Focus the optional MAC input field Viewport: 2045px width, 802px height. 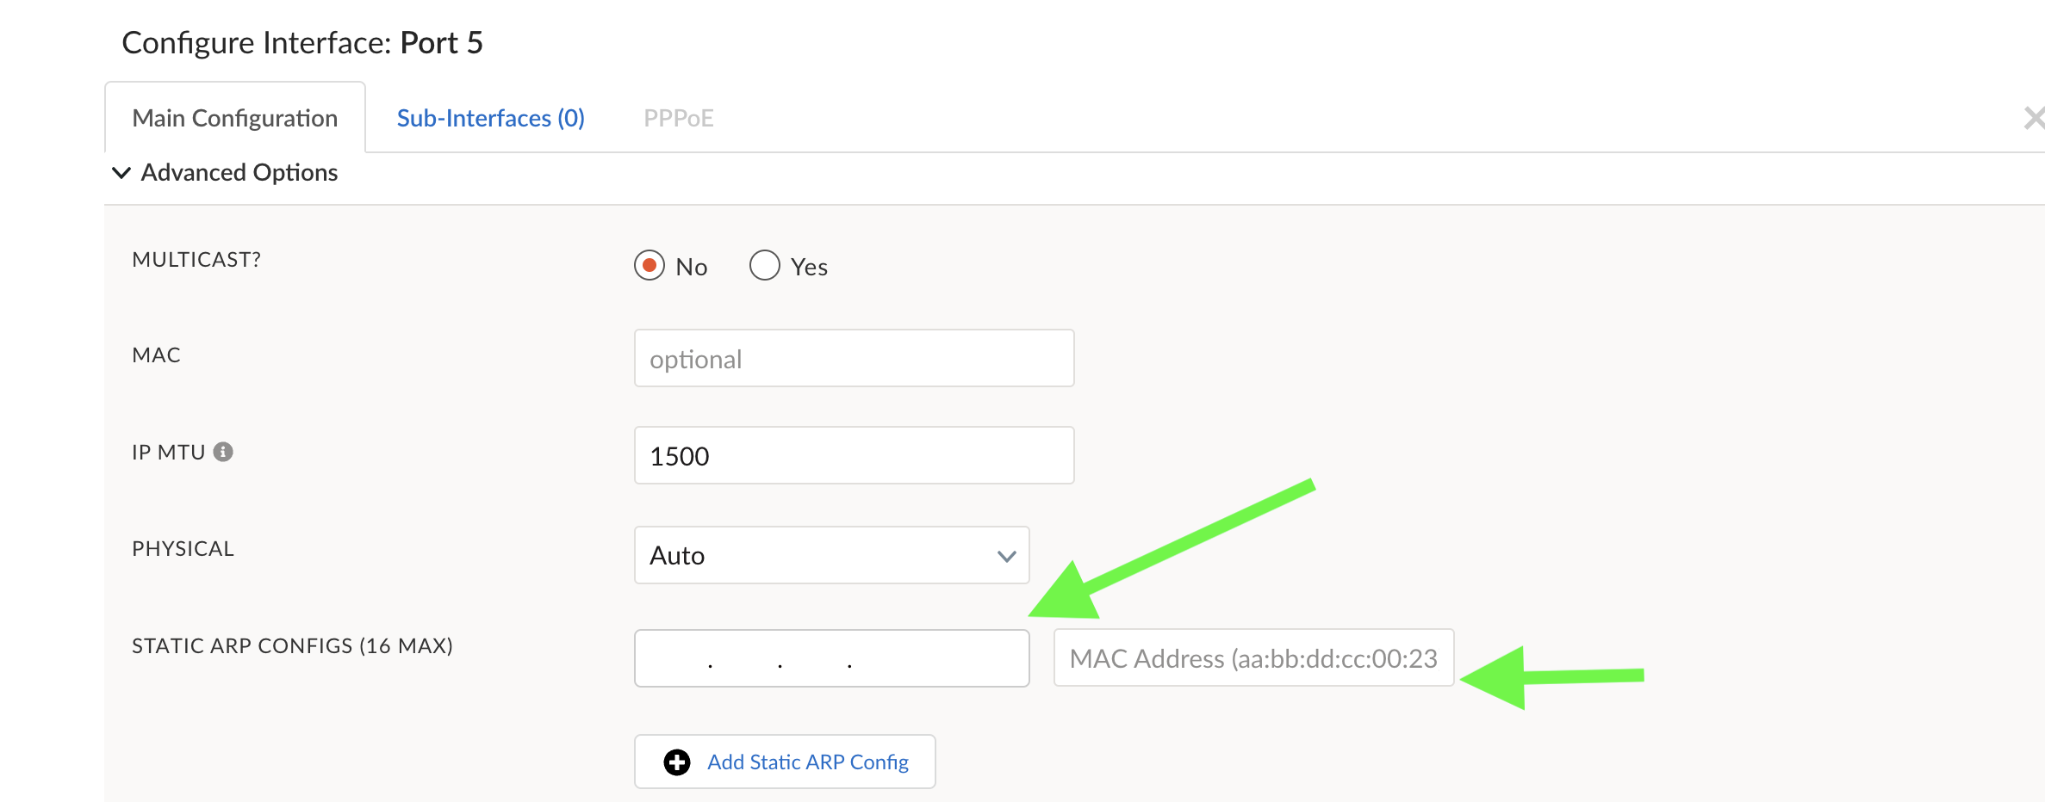[854, 359]
